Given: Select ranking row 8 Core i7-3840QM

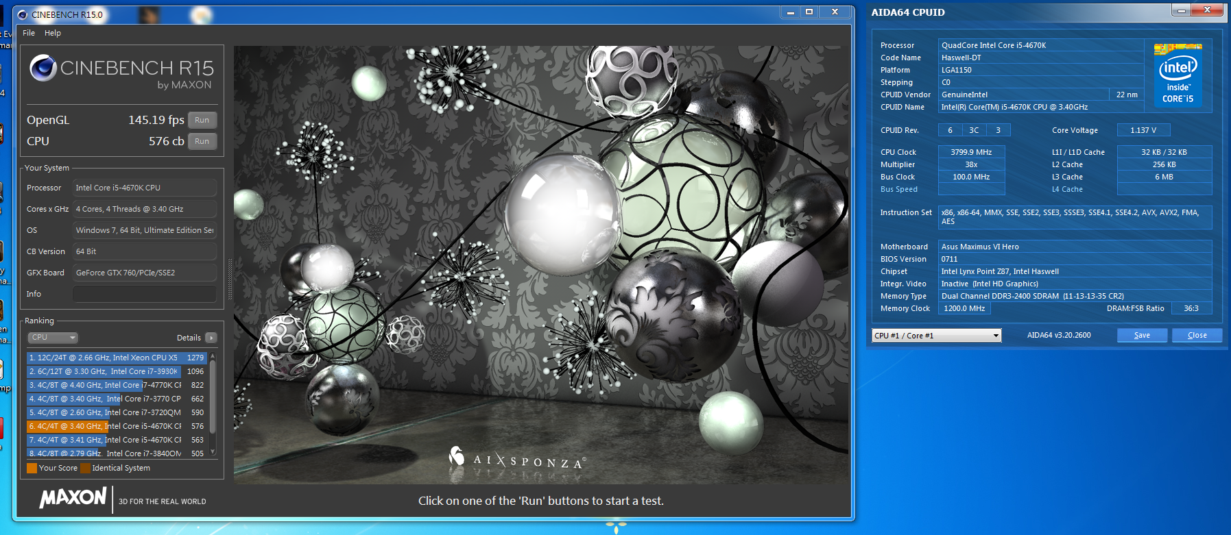Looking at the screenshot, I should pyautogui.click(x=117, y=453).
